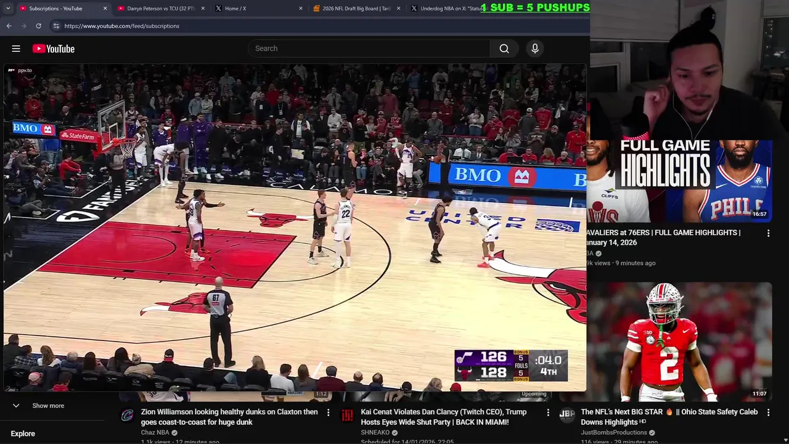Image resolution: width=789 pixels, height=444 pixels.
Task: Open options menu for Kai Cenat video
Action: click(548, 412)
